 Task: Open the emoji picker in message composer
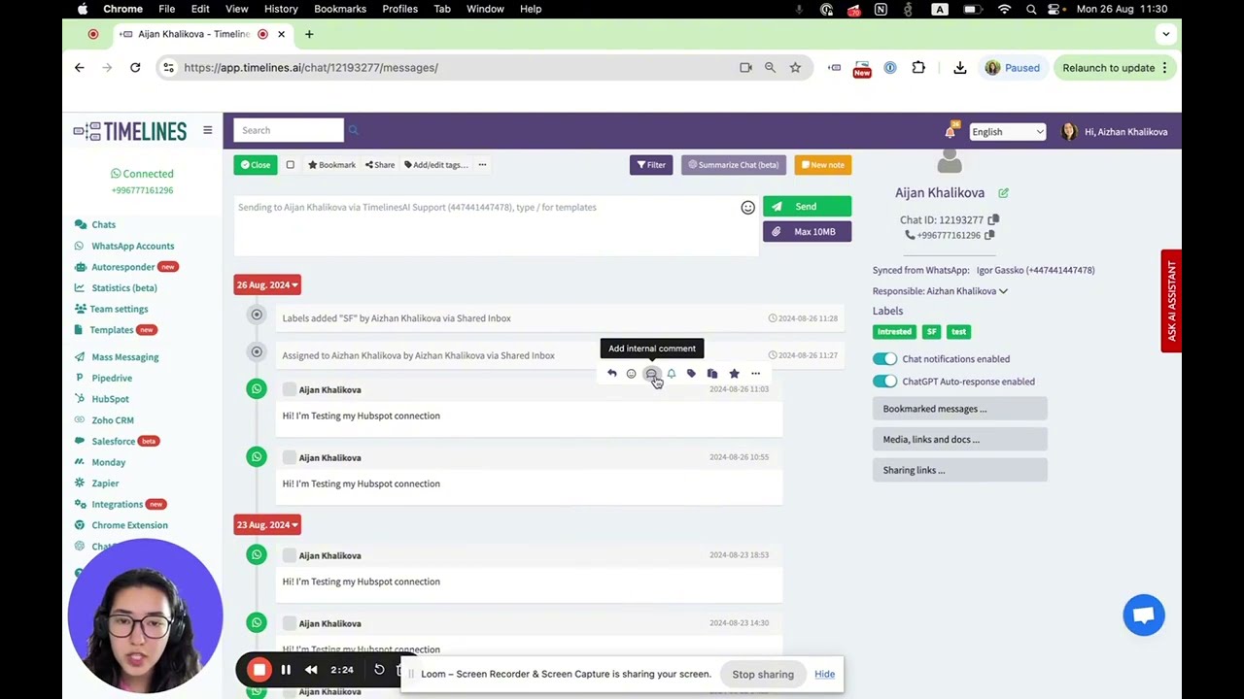pos(747,207)
